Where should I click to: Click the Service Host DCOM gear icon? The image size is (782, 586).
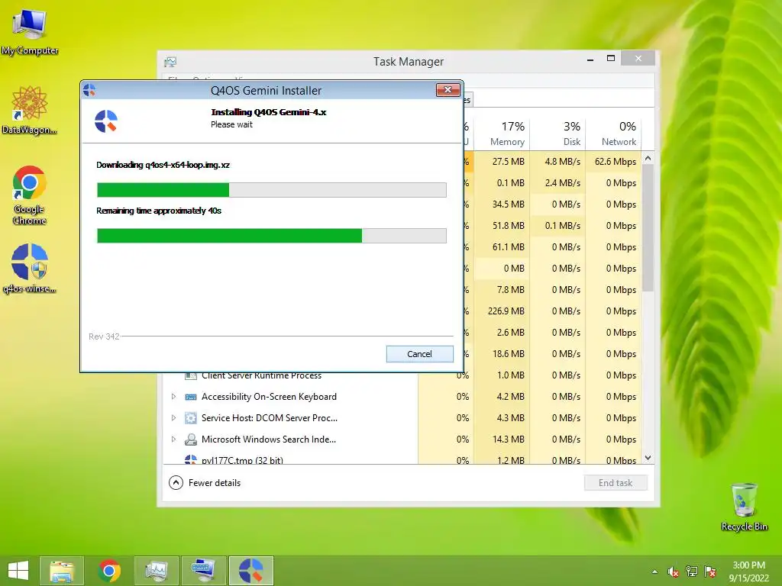190,418
